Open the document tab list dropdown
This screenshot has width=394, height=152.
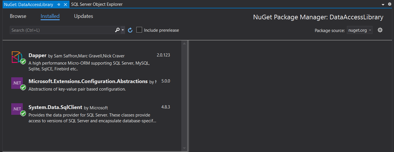pos(383,5)
